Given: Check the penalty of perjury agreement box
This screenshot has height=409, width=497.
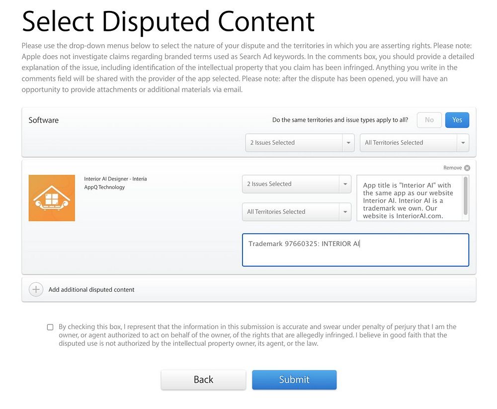Looking at the screenshot, I should [50, 327].
